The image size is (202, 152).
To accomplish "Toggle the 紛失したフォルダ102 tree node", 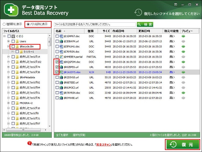I will (8, 62).
